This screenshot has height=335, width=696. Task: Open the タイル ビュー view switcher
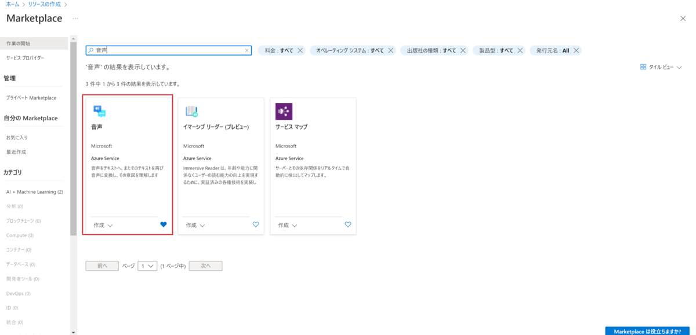(x=661, y=67)
